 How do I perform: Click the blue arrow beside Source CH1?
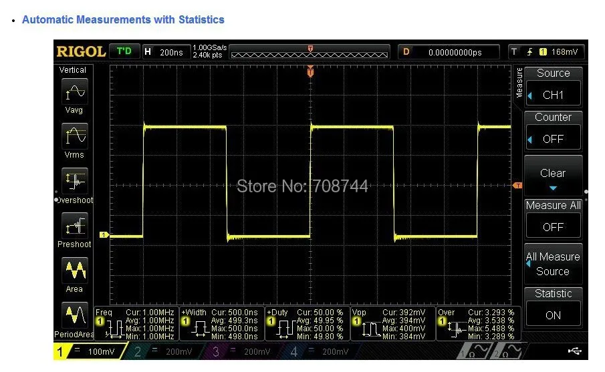coord(529,96)
